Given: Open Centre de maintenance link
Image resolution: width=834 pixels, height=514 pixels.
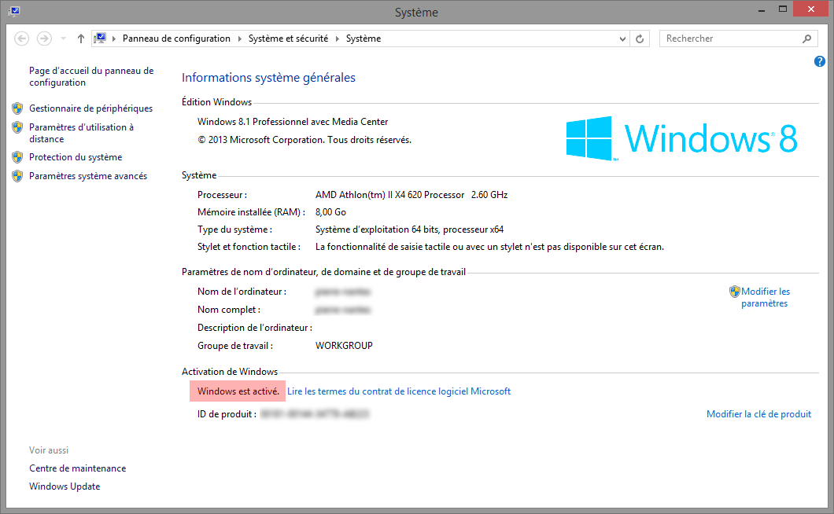Looking at the screenshot, I should coord(78,468).
